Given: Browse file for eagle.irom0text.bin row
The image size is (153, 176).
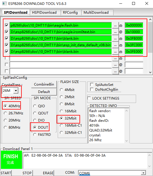Looking at the screenshot, I should point(115,32).
